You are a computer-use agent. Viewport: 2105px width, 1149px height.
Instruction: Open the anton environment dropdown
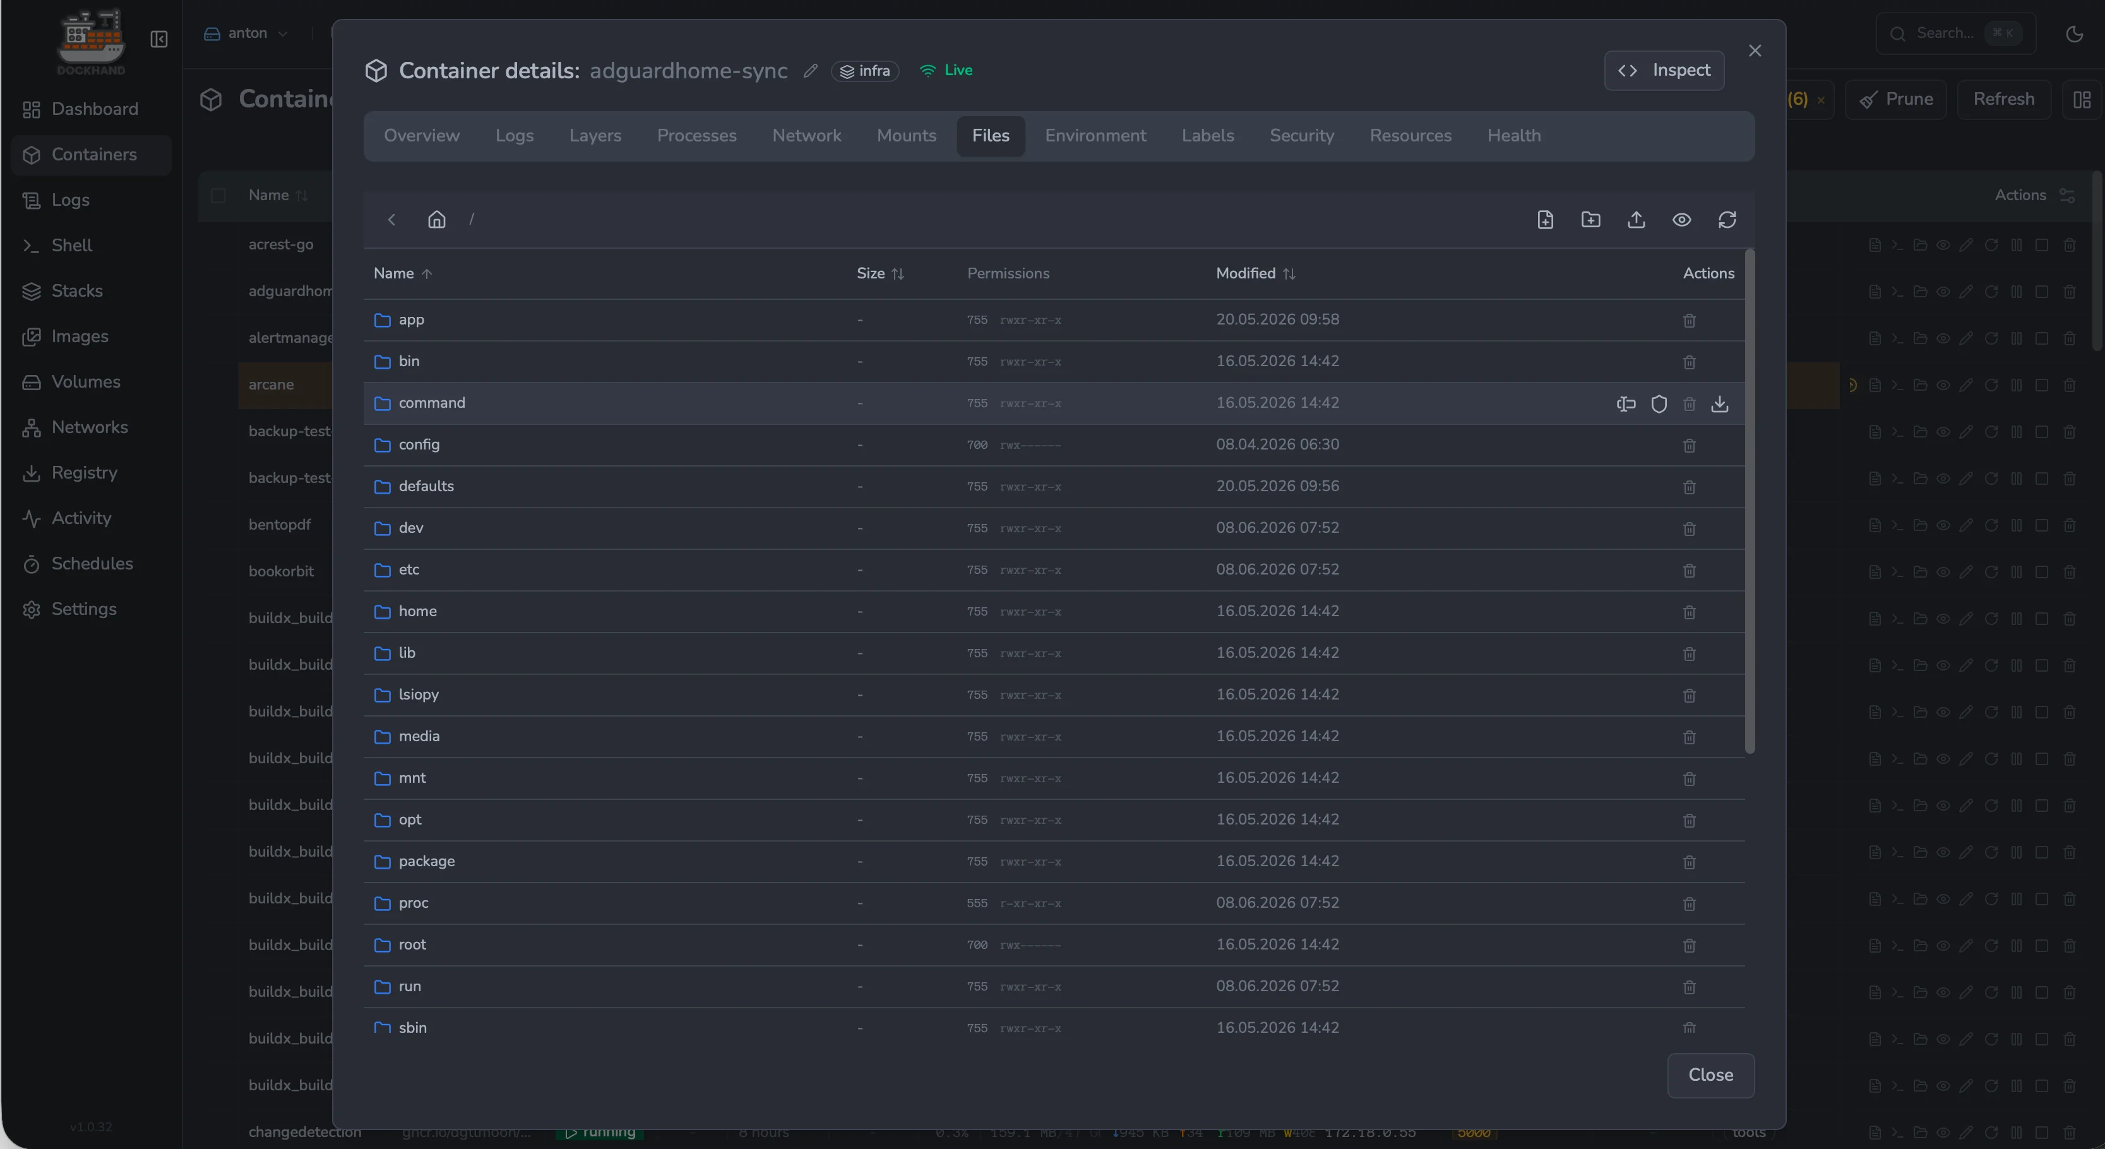(246, 33)
